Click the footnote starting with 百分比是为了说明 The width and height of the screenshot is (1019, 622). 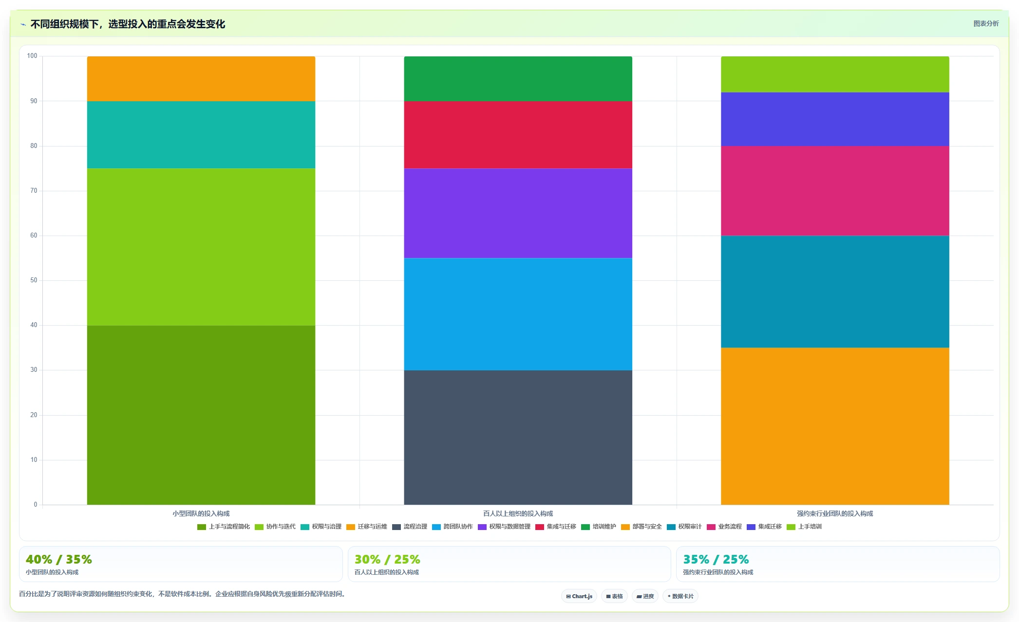pos(183,594)
